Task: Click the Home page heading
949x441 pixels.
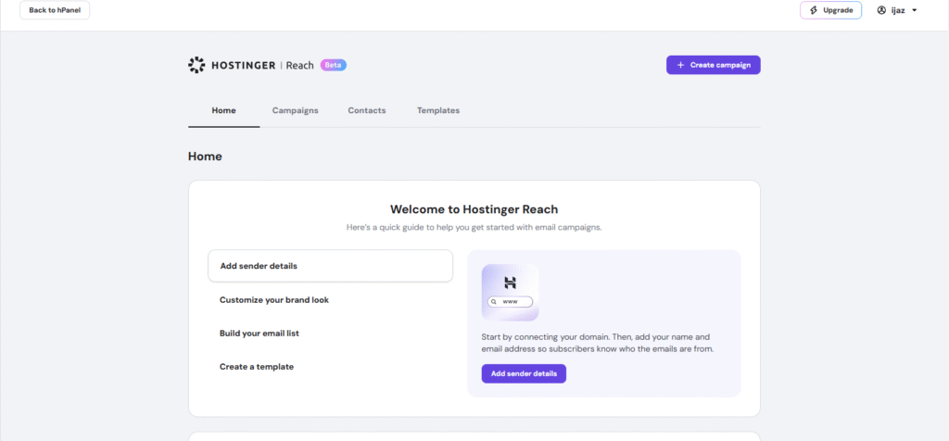Action: [x=205, y=157]
